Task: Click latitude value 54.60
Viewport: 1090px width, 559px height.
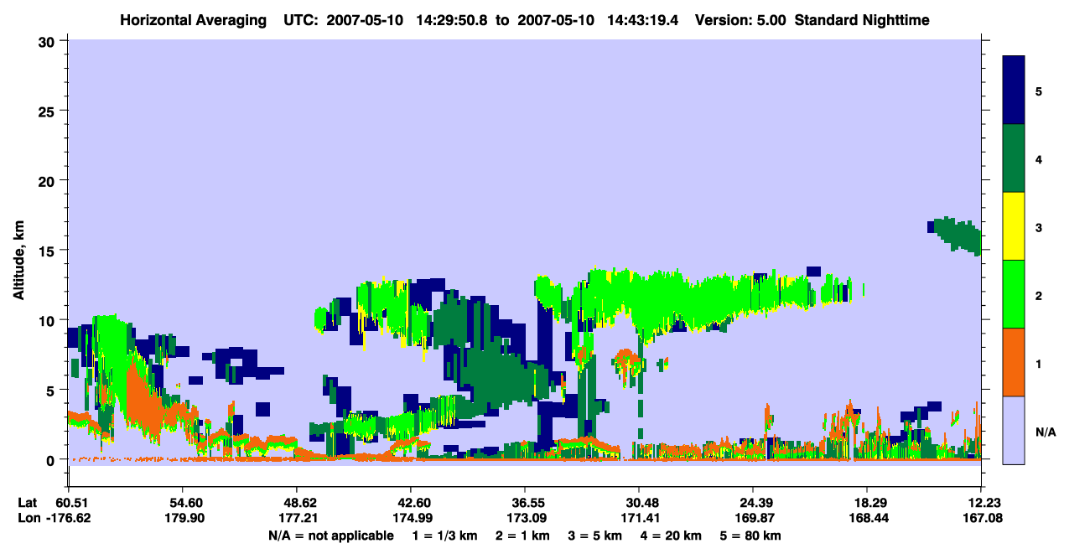Action: coord(182,503)
